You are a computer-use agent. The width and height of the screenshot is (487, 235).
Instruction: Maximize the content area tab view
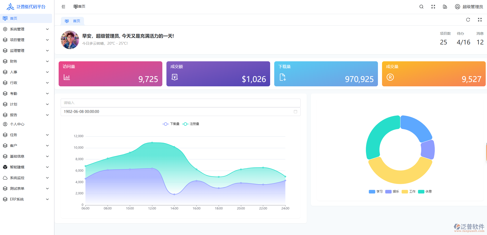tap(480, 20)
